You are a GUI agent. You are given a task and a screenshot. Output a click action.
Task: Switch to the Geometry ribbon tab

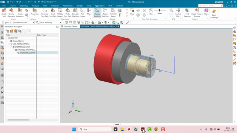(x=24, y=6)
